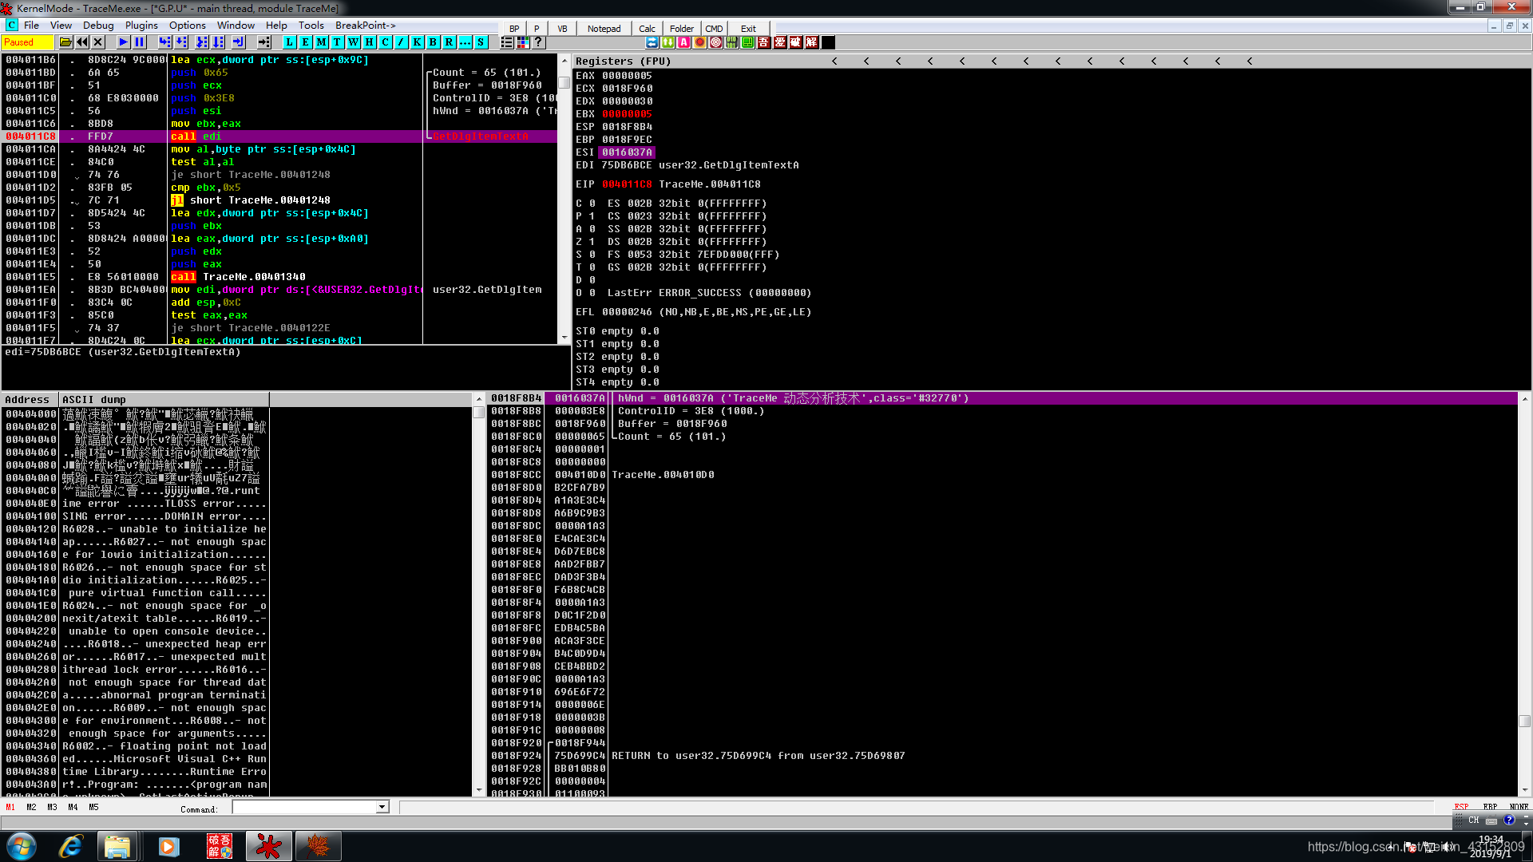
Task: Restart the program with the rewind icon
Action: coord(82,42)
